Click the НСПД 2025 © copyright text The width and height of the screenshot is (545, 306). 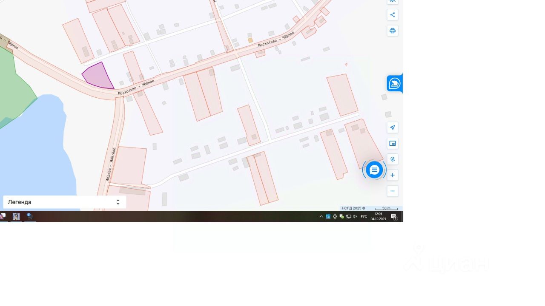coord(353,208)
